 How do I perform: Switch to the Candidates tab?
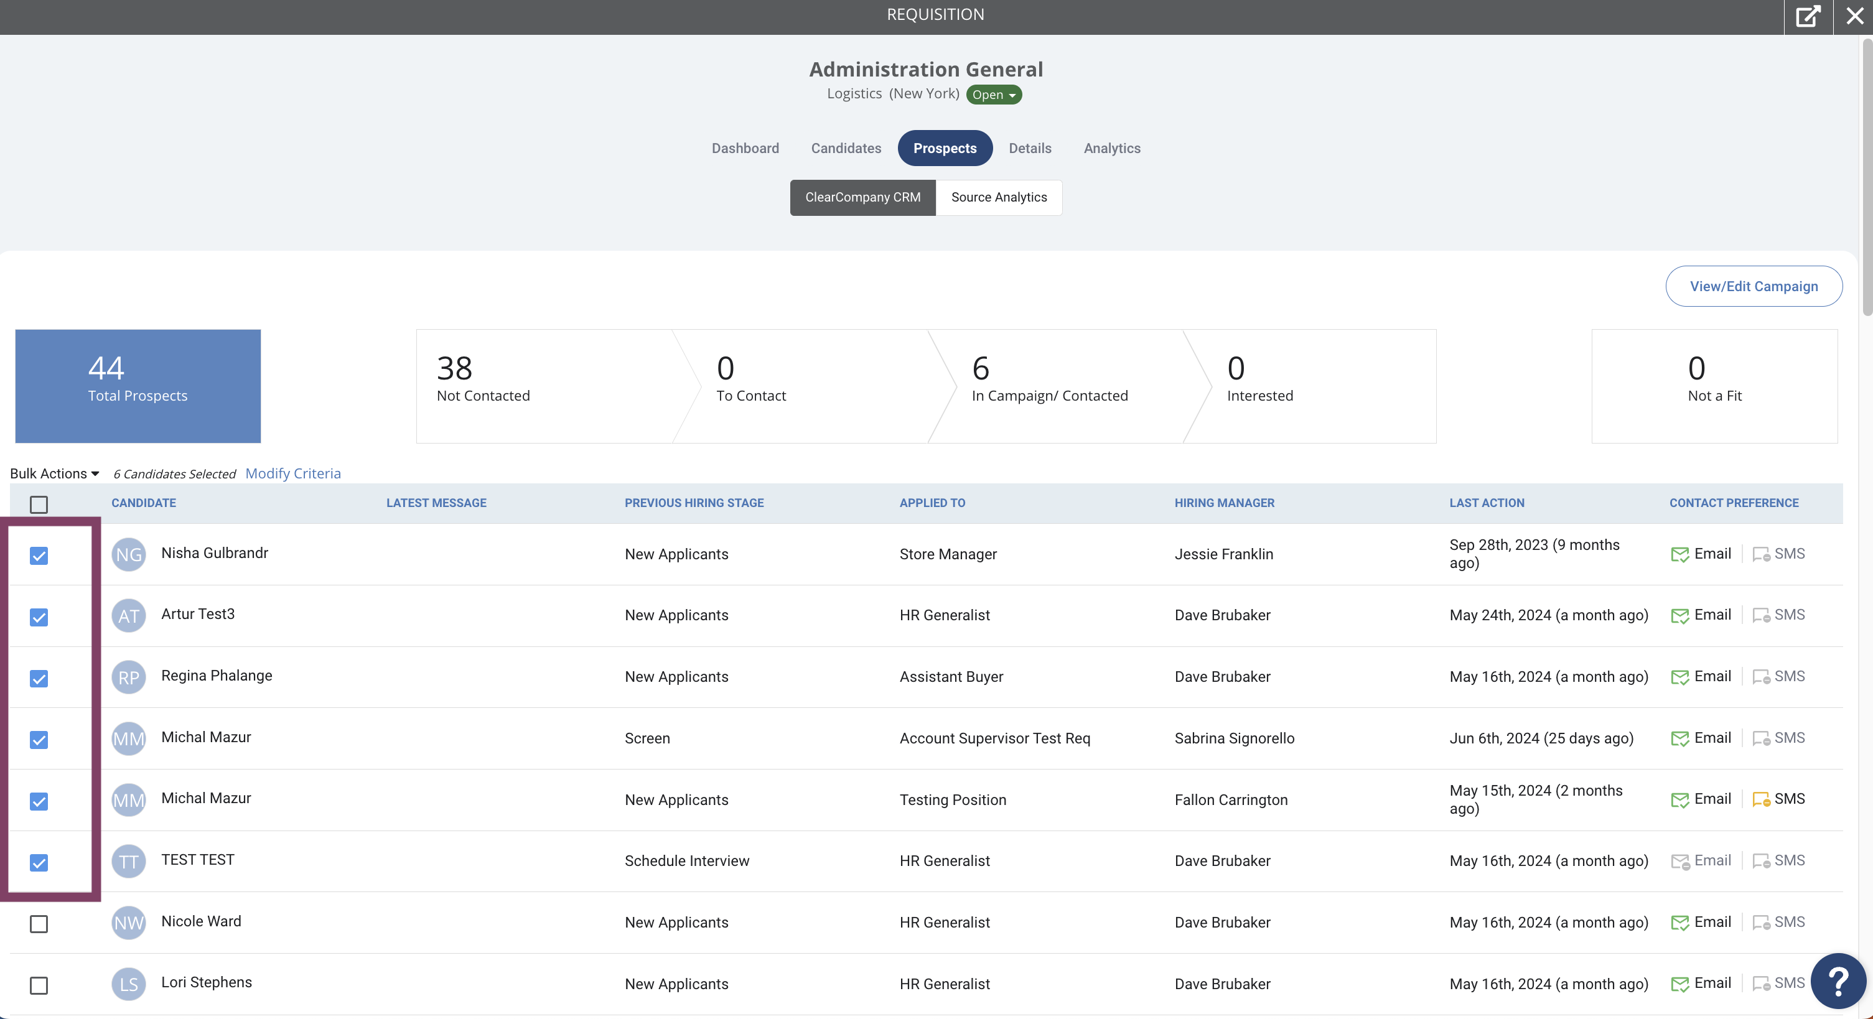[x=846, y=148]
